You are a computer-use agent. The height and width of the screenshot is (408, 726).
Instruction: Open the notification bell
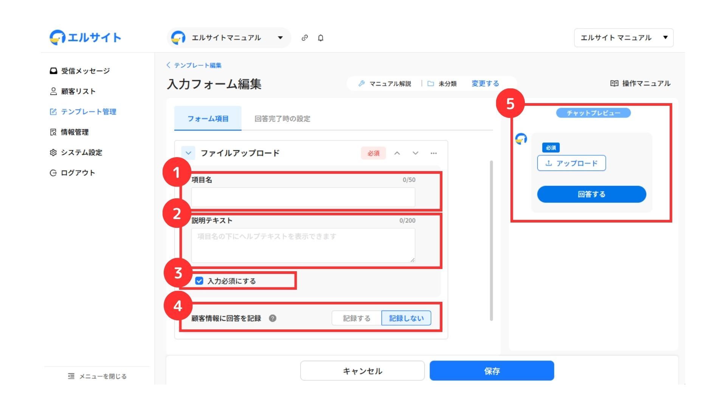(x=321, y=38)
